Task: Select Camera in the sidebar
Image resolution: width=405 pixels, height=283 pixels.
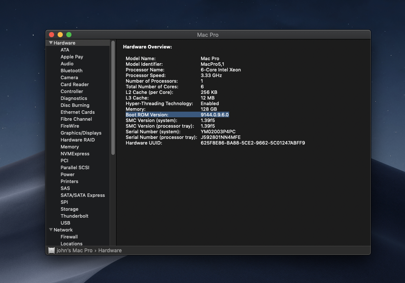Action: (x=69, y=77)
